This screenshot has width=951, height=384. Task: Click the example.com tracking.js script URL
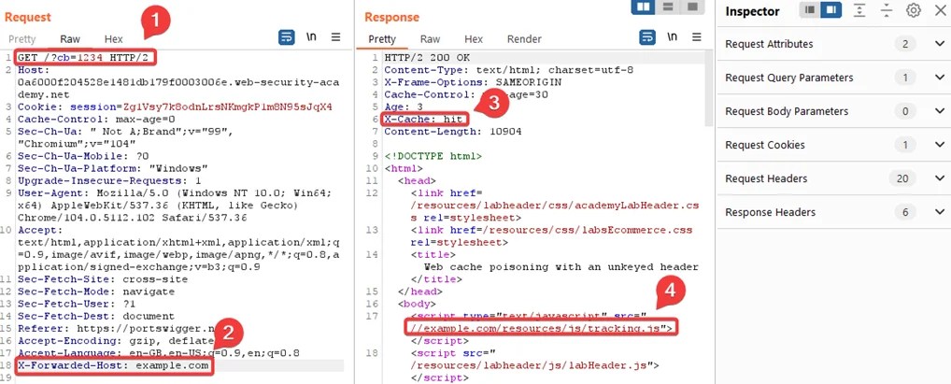[540, 328]
